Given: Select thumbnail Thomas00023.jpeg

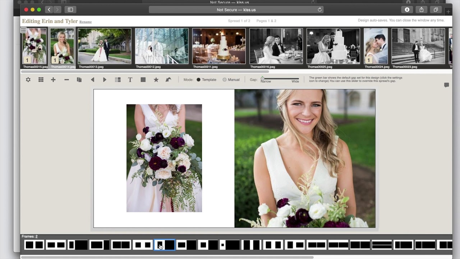Looking at the screenshot, I should 418,46.
